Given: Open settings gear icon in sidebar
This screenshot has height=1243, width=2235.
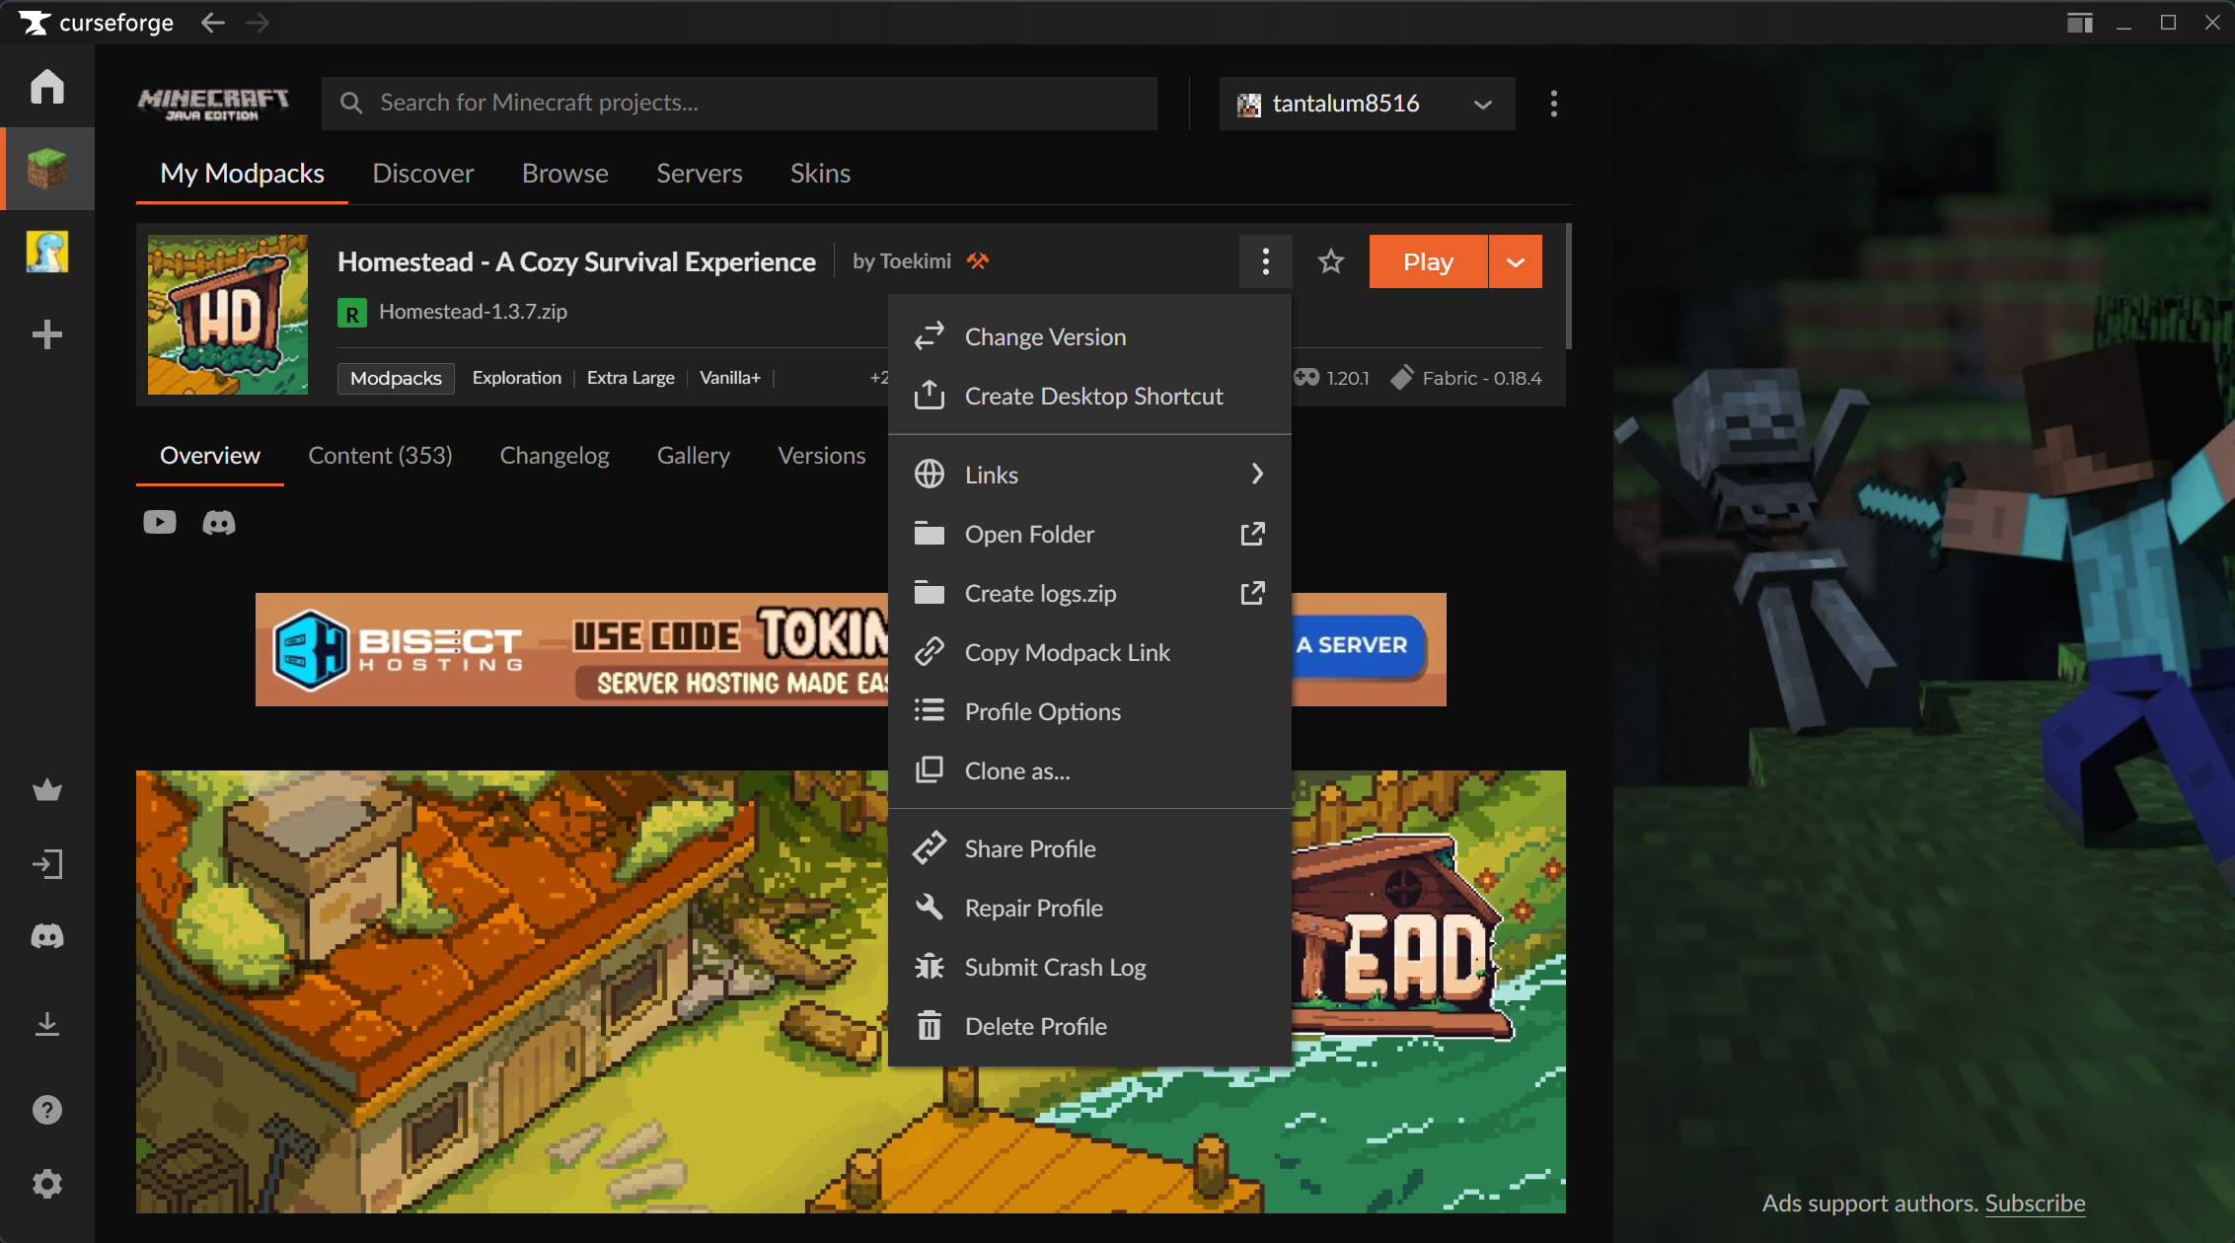Looking at the screenshot, I should [x=47, y=1184].
